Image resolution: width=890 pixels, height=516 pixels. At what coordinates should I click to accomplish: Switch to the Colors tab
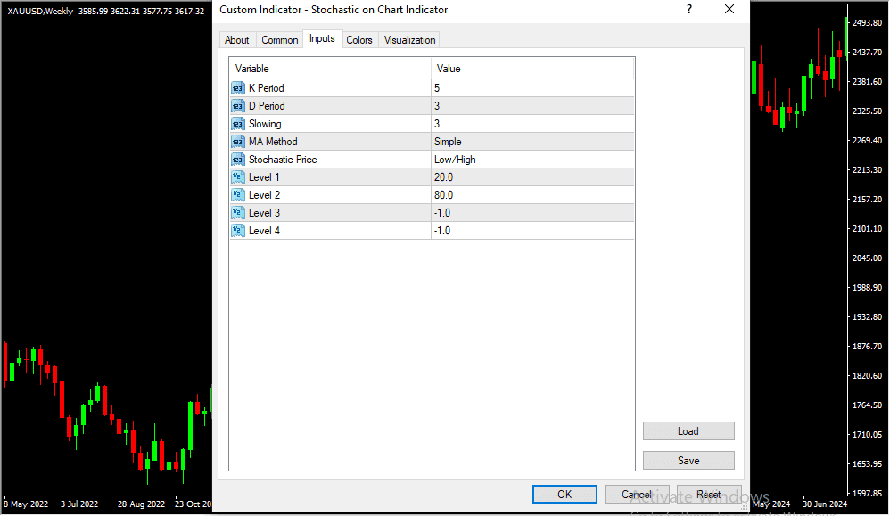(x=359, y=40)
